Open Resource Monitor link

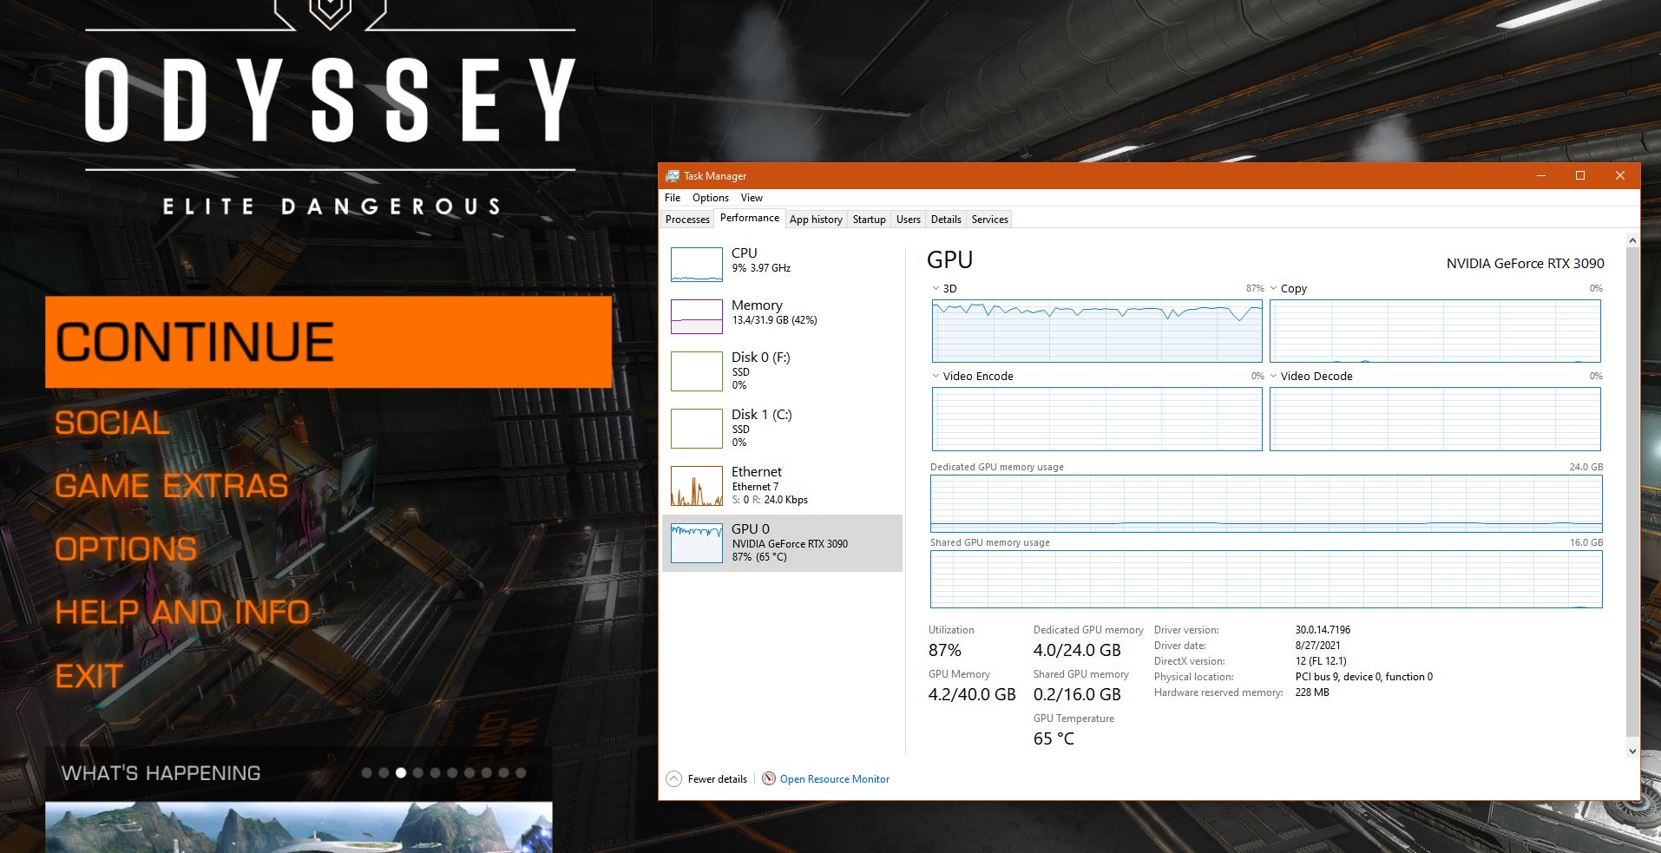[x=835, y=779]
